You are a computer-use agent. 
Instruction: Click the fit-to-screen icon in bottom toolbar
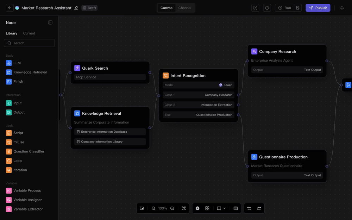point(184,208)
